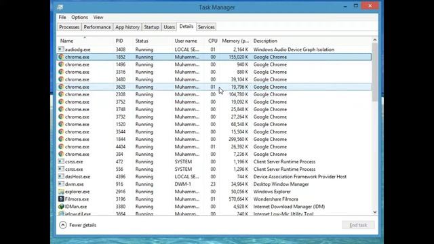Click the Chrome icon for PID 1496

point(61,64)
